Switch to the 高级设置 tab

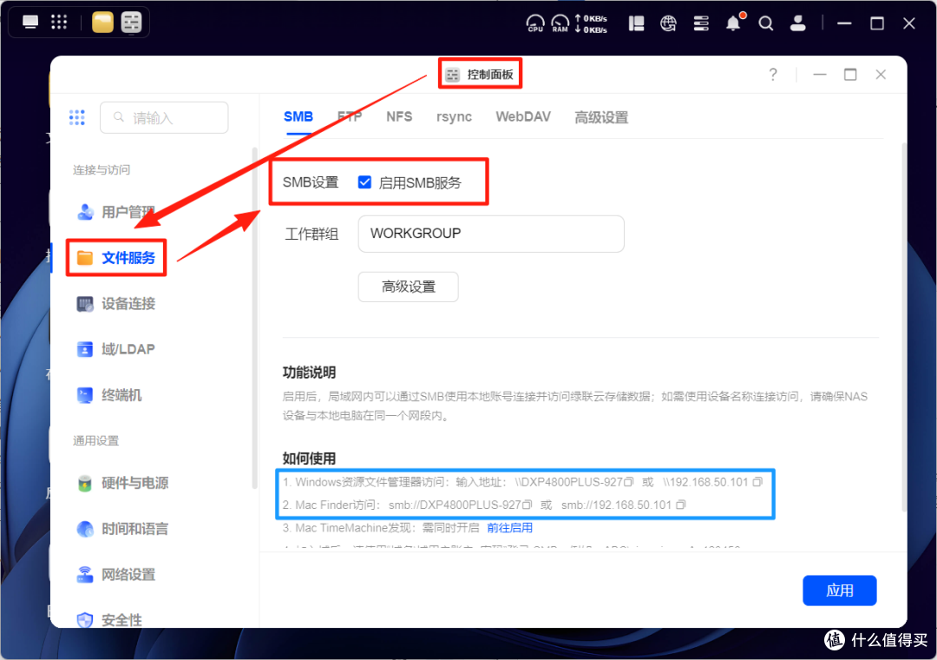602,117
